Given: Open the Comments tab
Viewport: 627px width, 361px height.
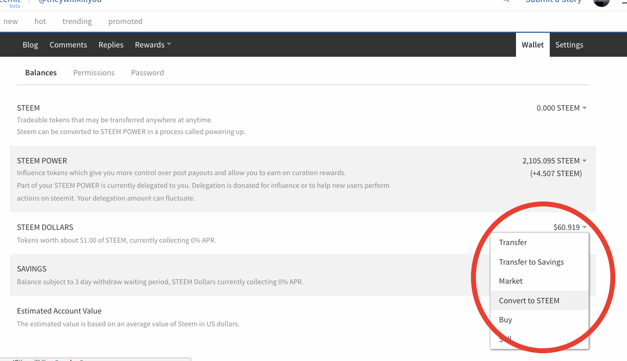Looking at the screenshot, I should 68,45.
